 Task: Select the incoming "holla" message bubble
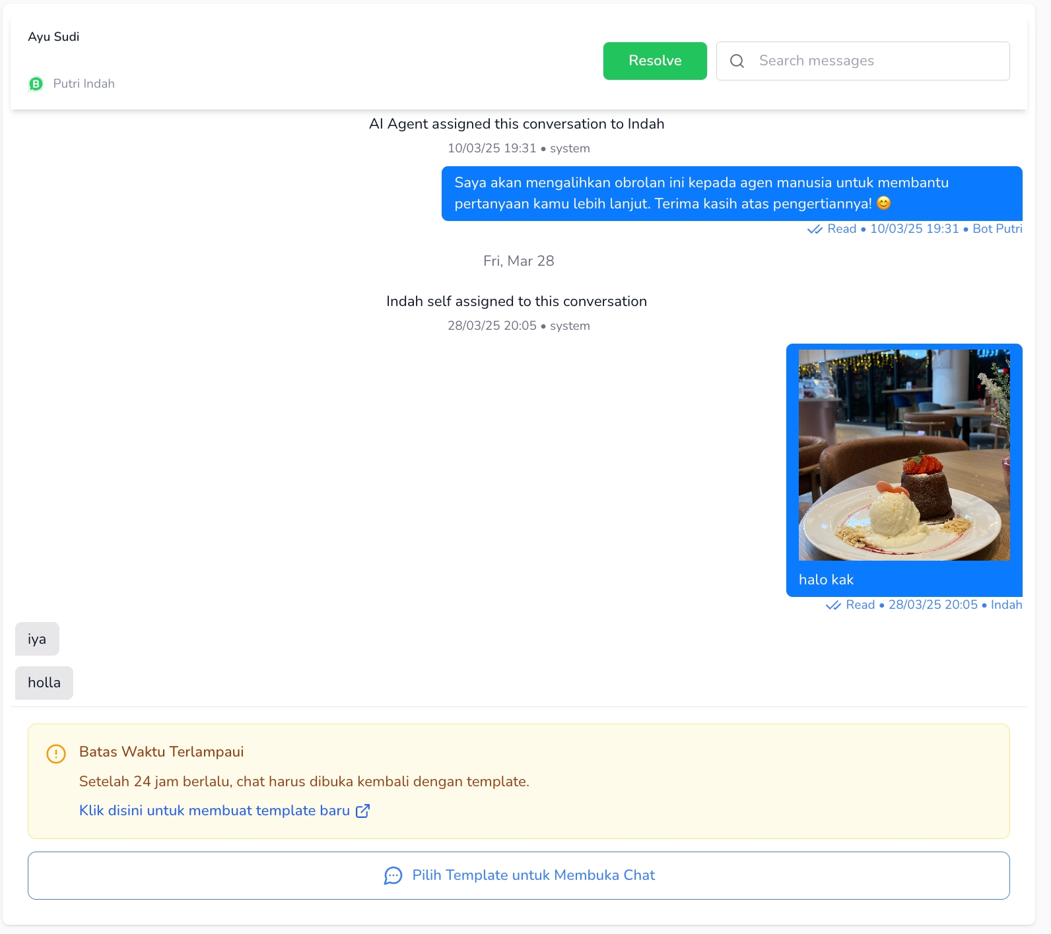[44, 683]
